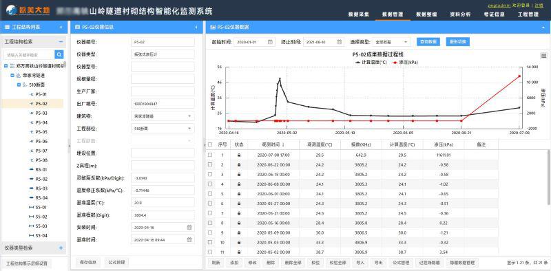Click the 查询数据 button
The image size is (551, 271).
tap(428, 41)
